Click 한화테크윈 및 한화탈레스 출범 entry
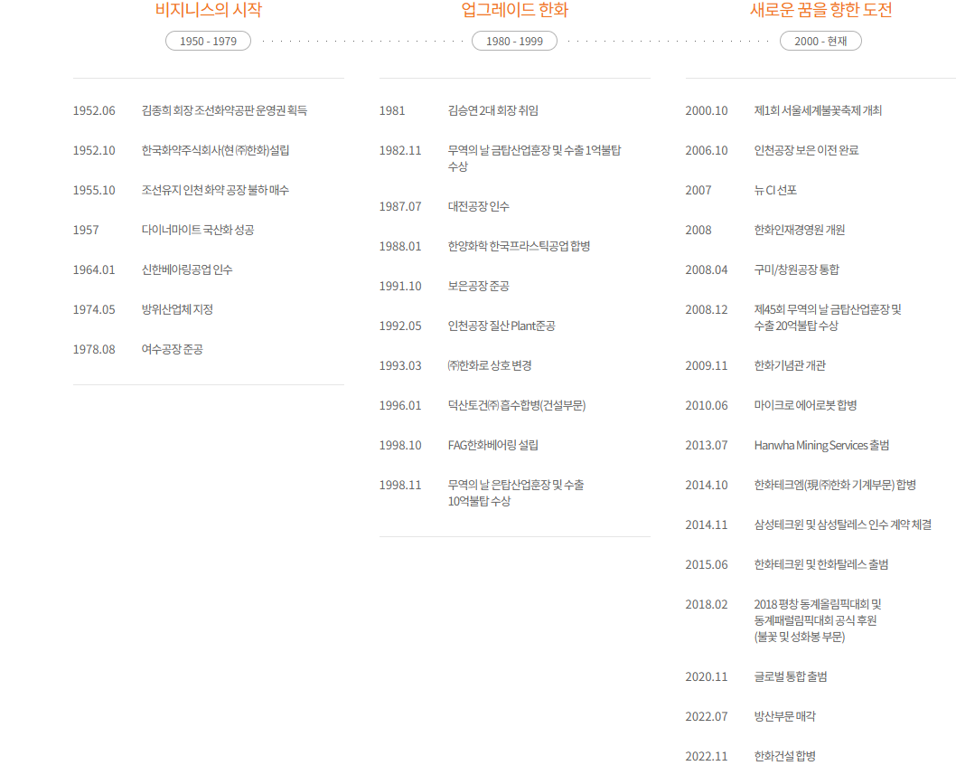This screenshot has width=956, height=775. pyautogui.click(x=820, y=564)
